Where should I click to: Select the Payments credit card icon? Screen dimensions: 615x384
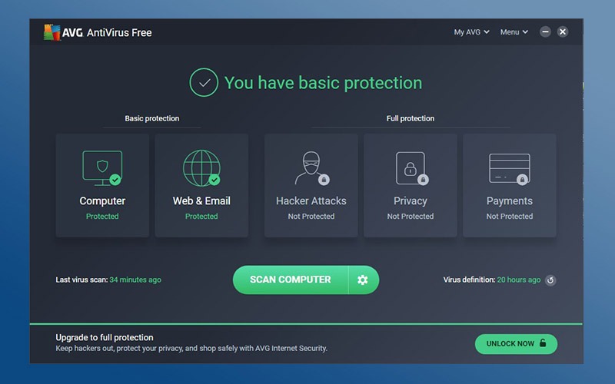(x=510, y=168)
